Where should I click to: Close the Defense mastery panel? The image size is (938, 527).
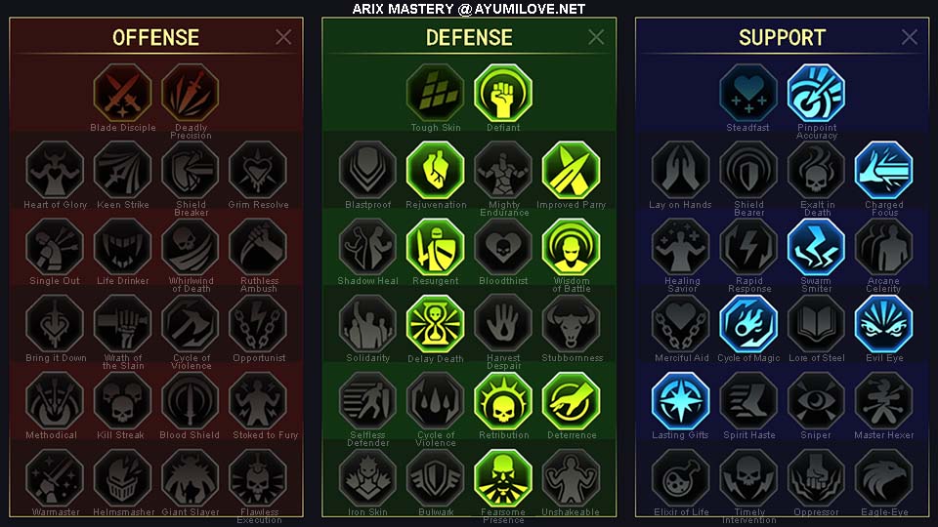pos(596,37)
